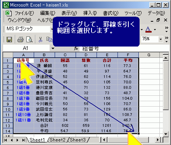The height and width of the screenshot is (145, 171).
Task: Open the font color dropdown arrow
Action: [155, 30]
